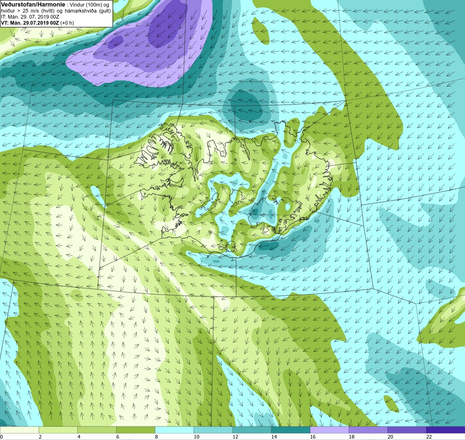
Task: Click the 'Veðurstofan/Harmonie' title text
Action: point(33,5)
